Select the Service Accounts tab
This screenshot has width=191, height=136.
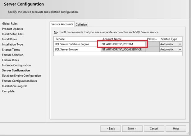click(62, 24)
